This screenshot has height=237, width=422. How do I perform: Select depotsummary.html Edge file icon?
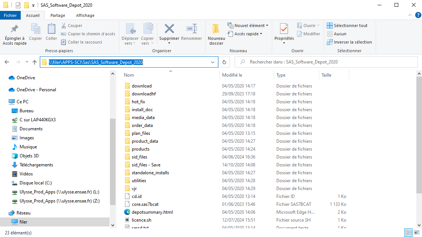click(127, 212)
